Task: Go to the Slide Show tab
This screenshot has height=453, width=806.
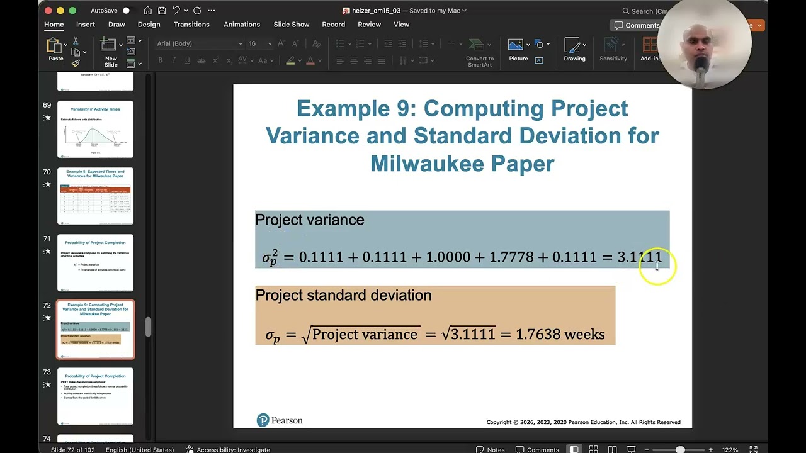Action: pos(292,25)
